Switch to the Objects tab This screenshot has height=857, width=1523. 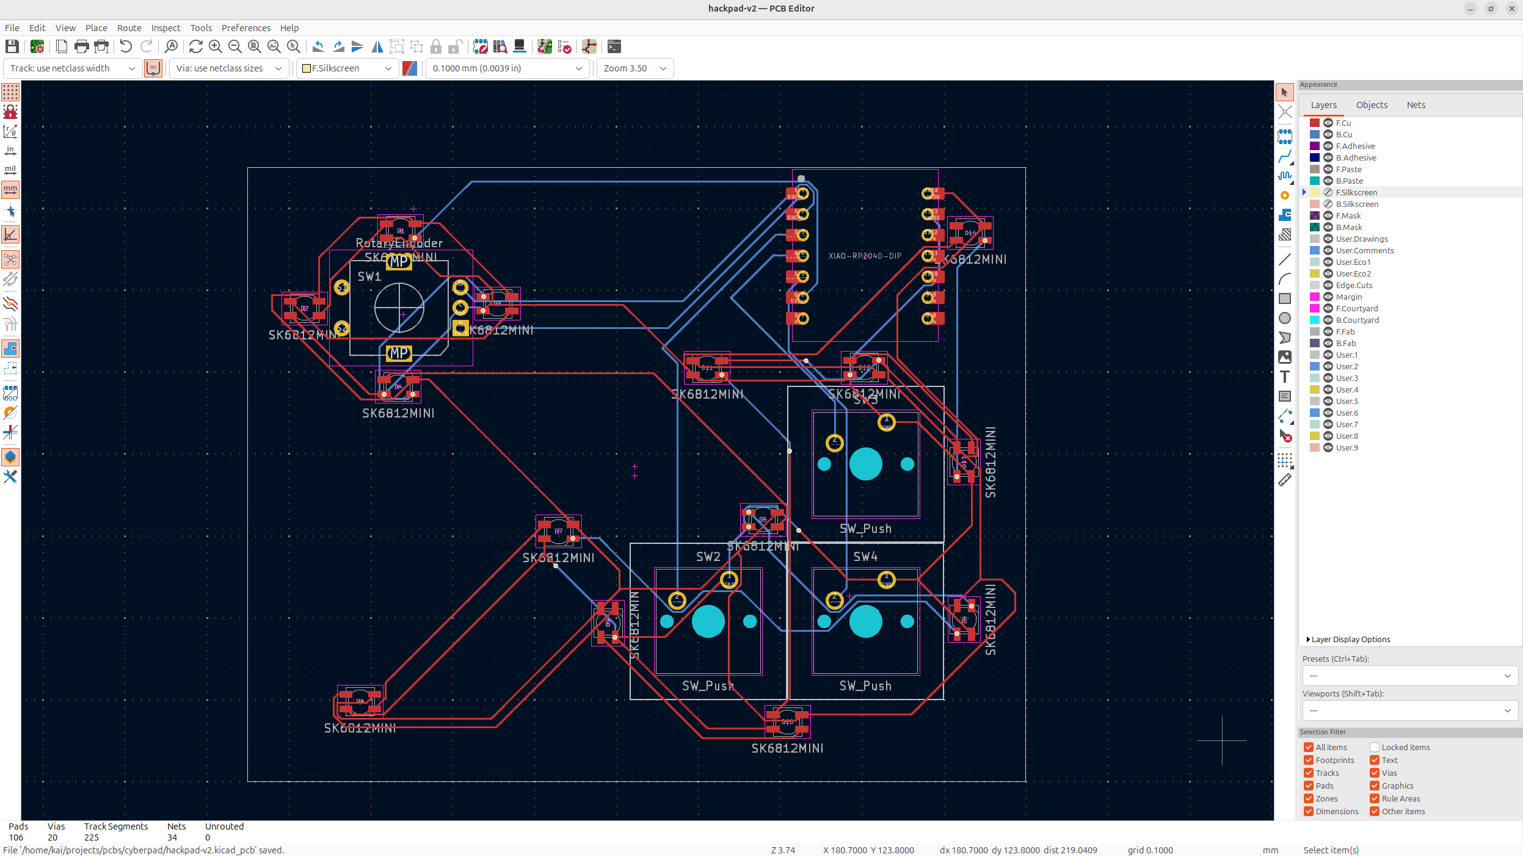[1372, 105]
